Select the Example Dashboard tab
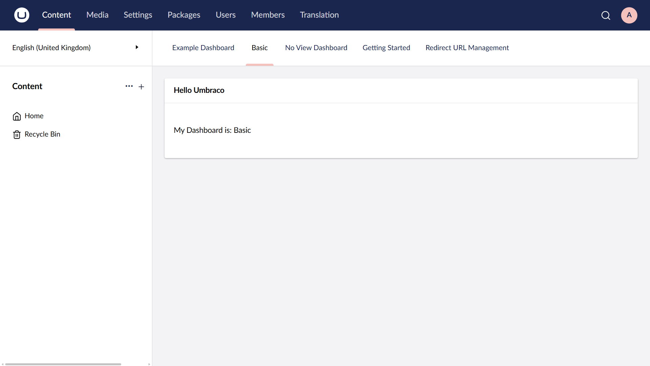This screenshot has height=366, width=650. click(x=203, y=48)
